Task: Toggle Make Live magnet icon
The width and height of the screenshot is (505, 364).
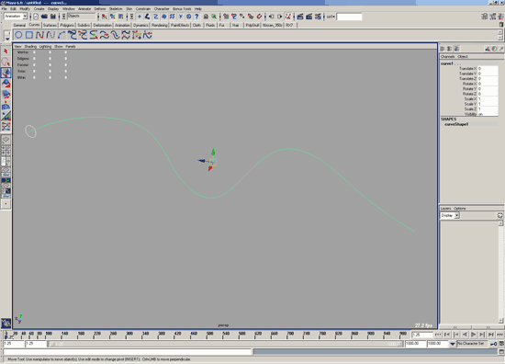Action: [259, 17]
